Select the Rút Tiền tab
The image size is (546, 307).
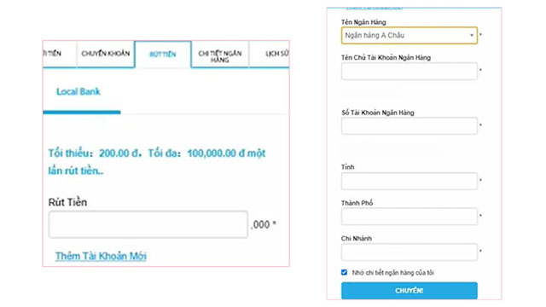coord(163,55)
